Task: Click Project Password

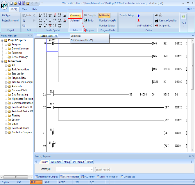Action: pos(10,20)
